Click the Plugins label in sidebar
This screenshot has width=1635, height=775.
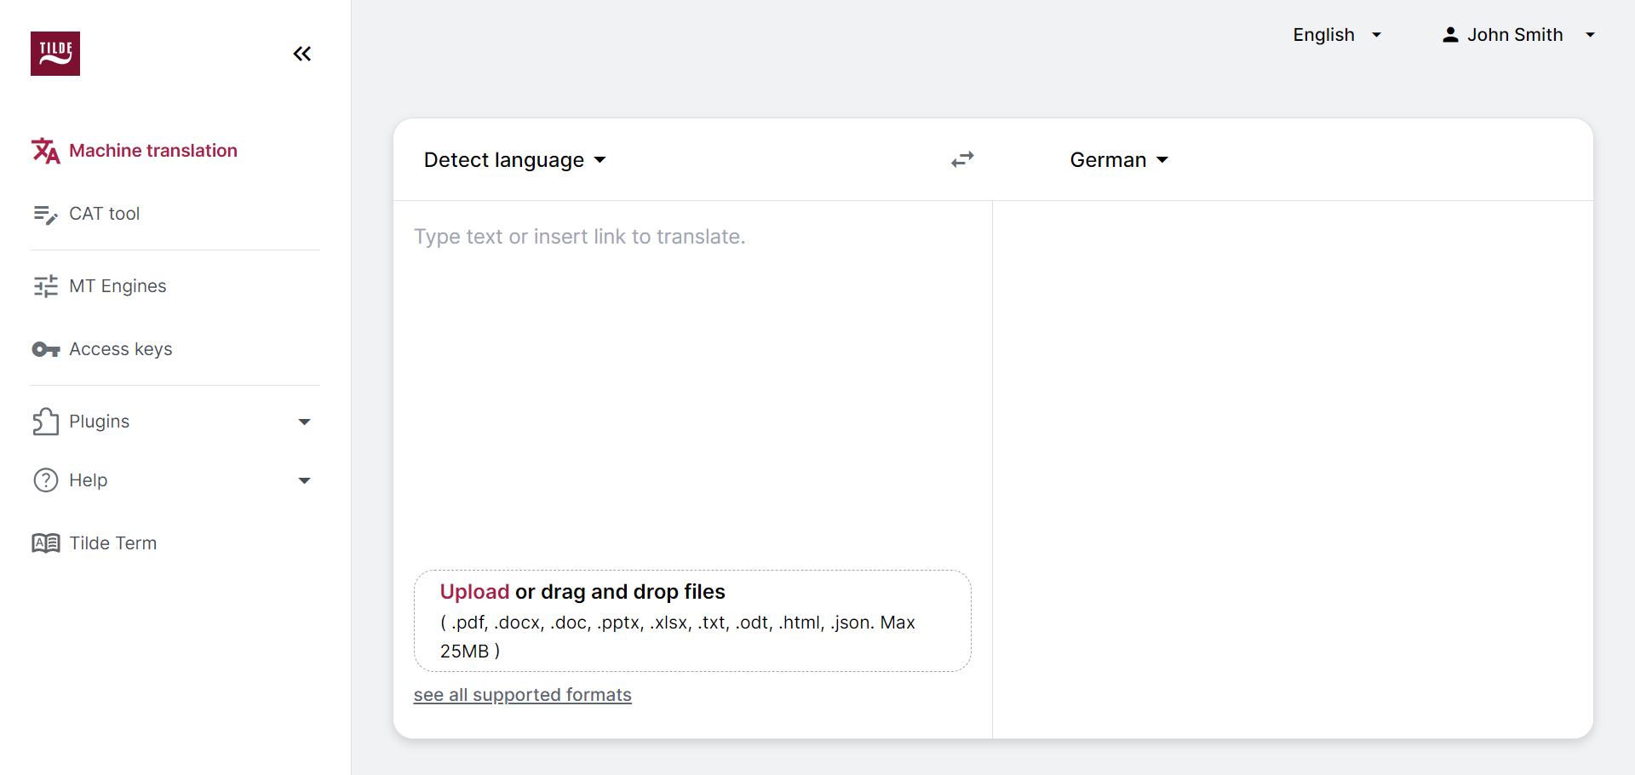click(x=100, y=422)
